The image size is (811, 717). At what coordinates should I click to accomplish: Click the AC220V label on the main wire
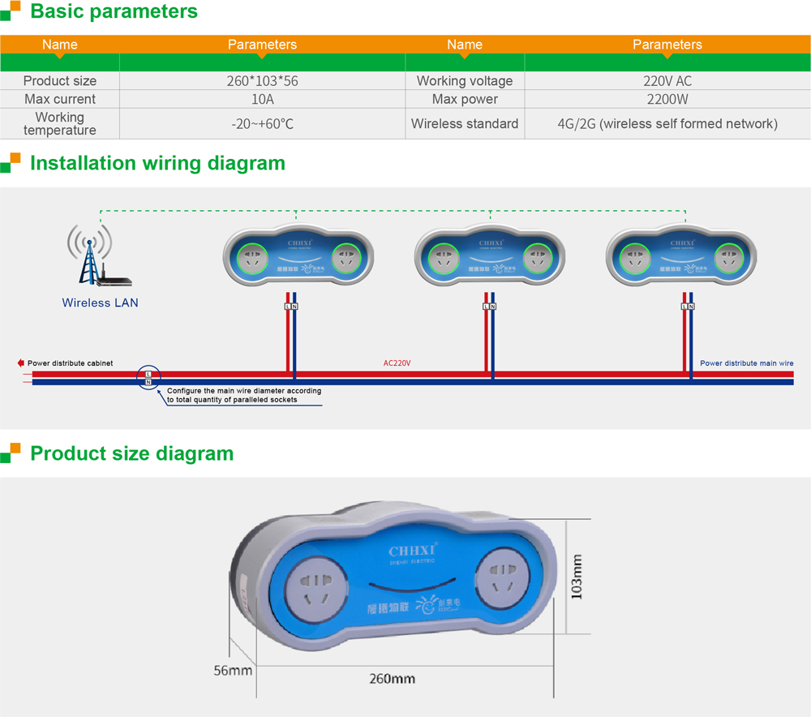pyautogui.click(x=397, y=363)
